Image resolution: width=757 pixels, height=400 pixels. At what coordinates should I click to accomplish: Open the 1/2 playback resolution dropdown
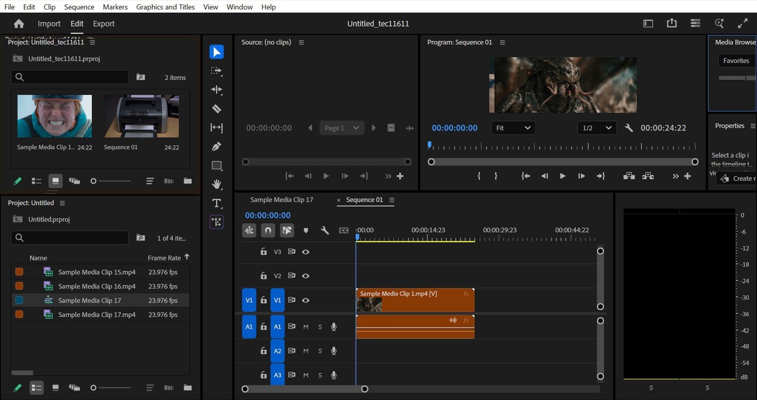pos(597,128)
